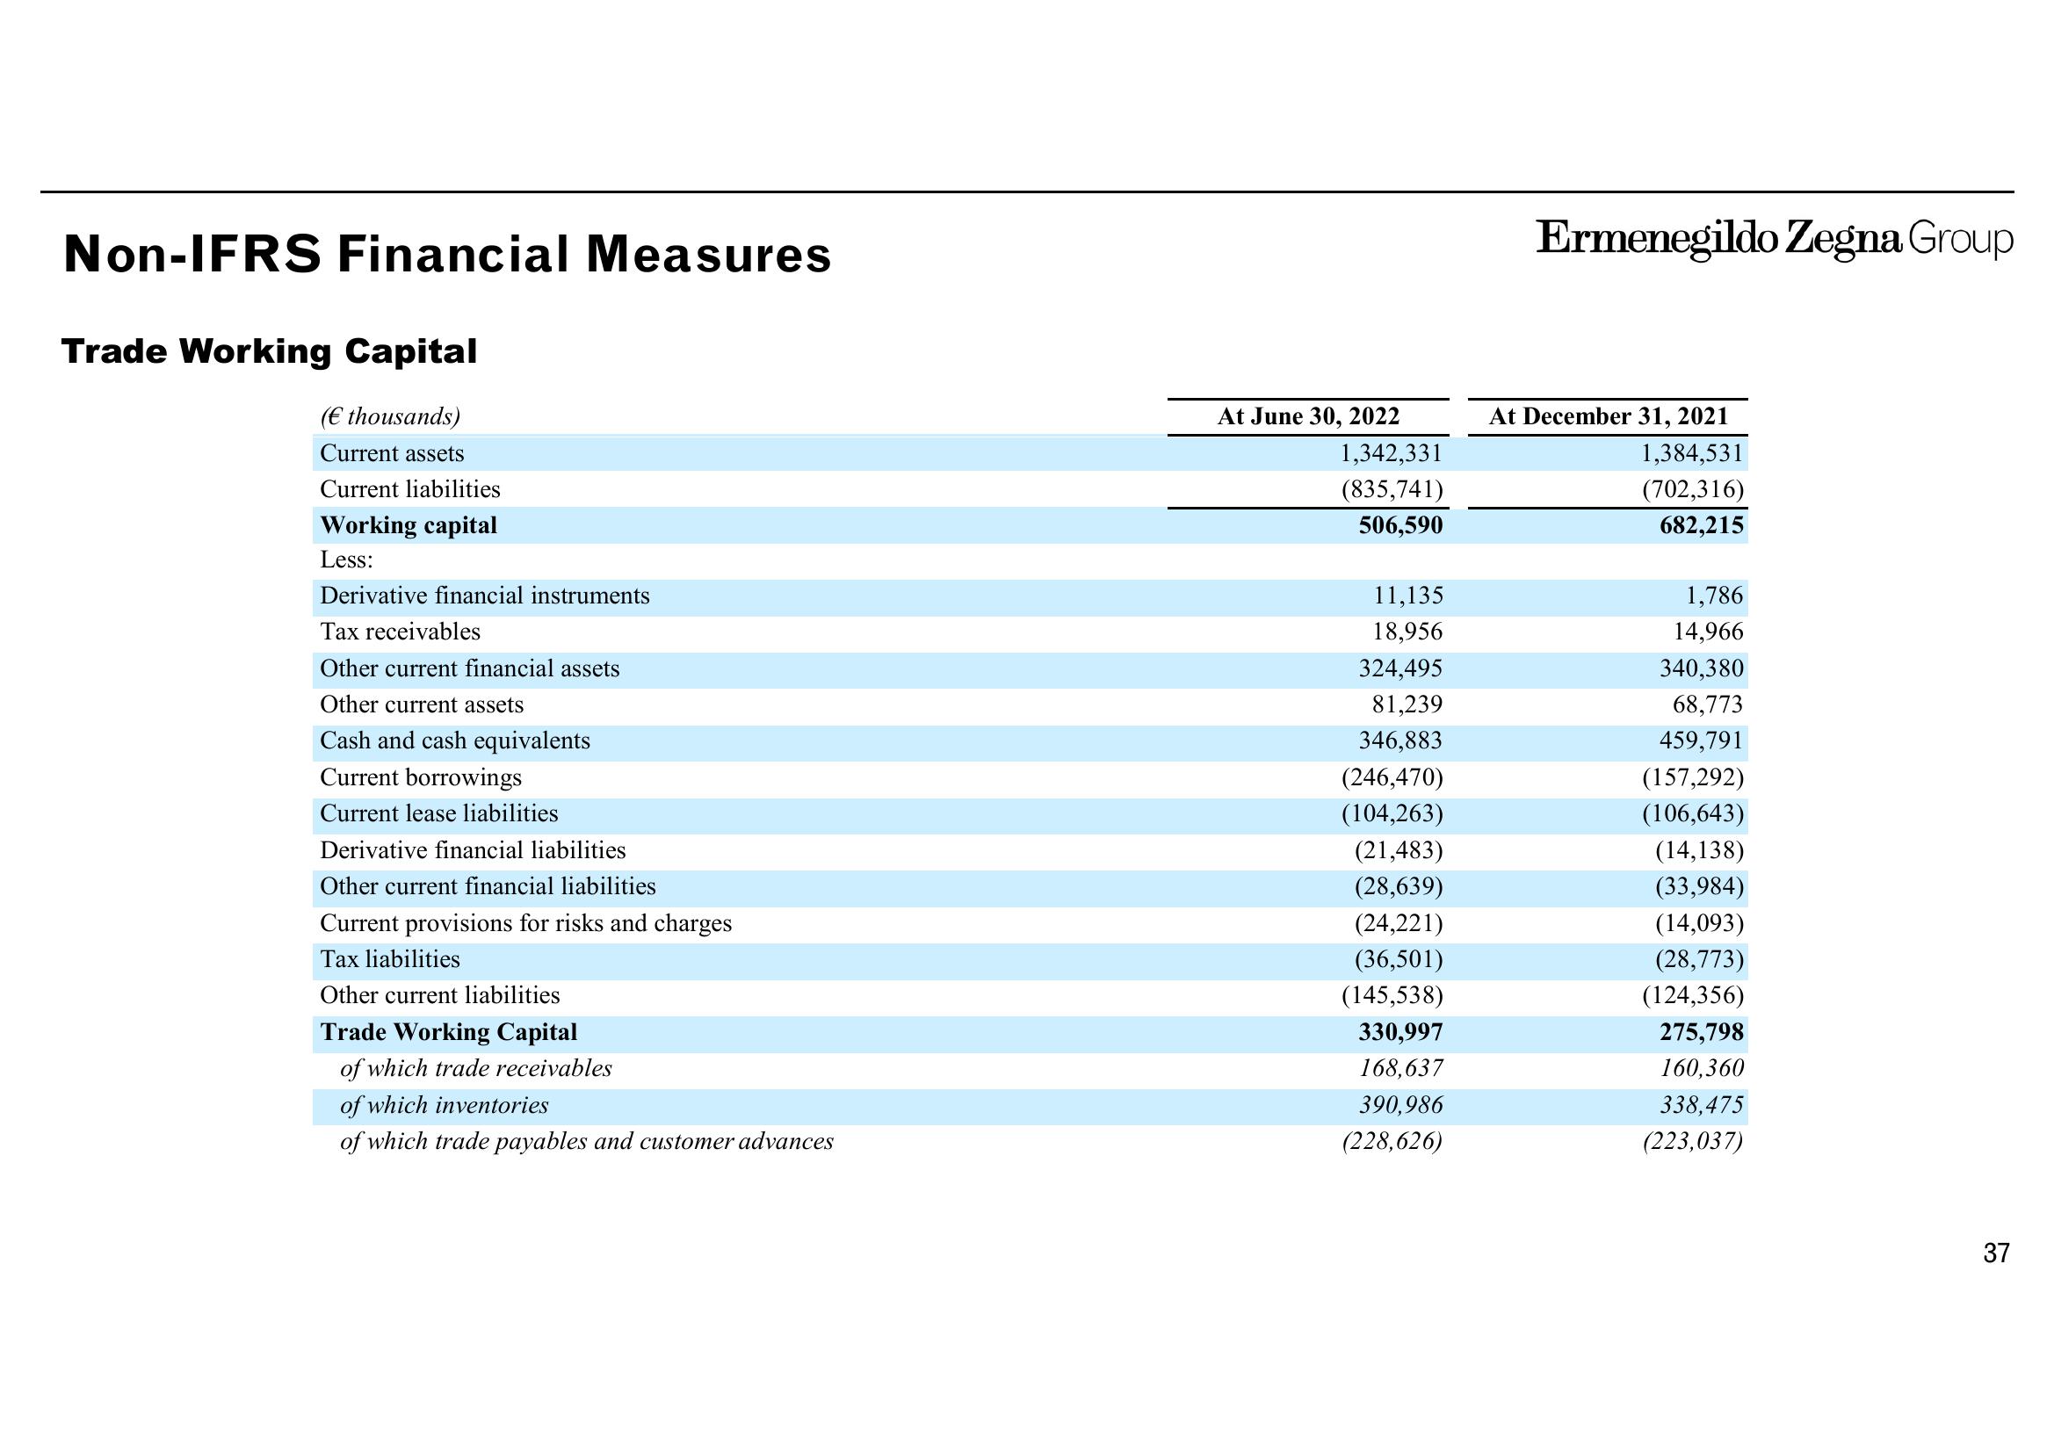Select the Other current assets label
The height and width of the screenshot is (1452, 2054).
pyautogui.click(x=422, y=705)
